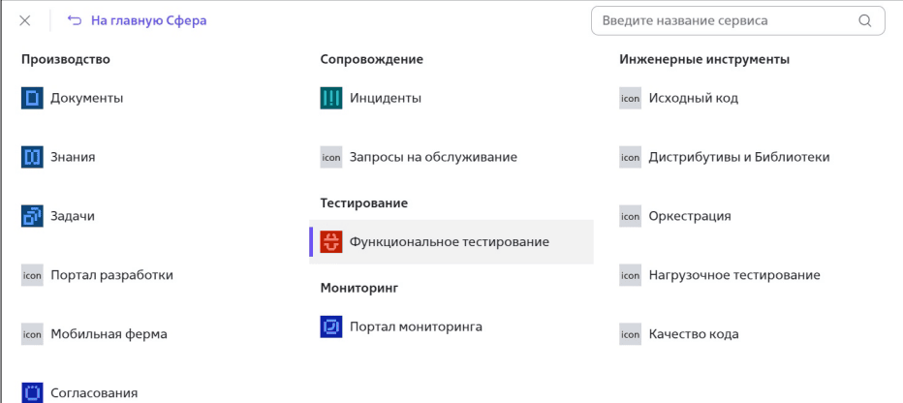Screen dimensions: 903x403
Task: Open Исходный код service
Action: point(693,98)
